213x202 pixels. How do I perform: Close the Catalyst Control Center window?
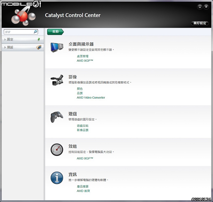[x=206, y=7]
